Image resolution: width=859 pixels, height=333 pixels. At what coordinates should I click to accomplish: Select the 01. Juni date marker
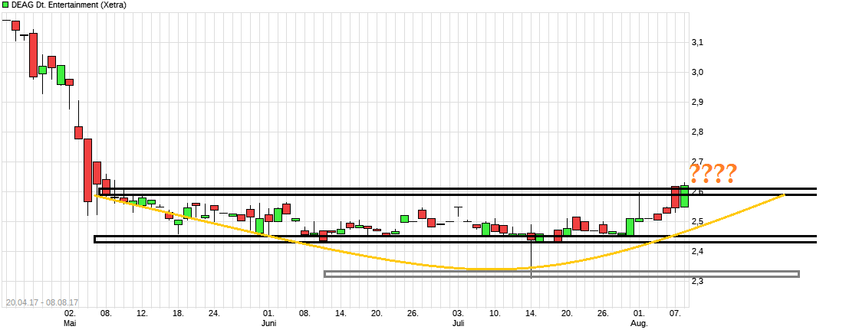[x=268, y=318]
